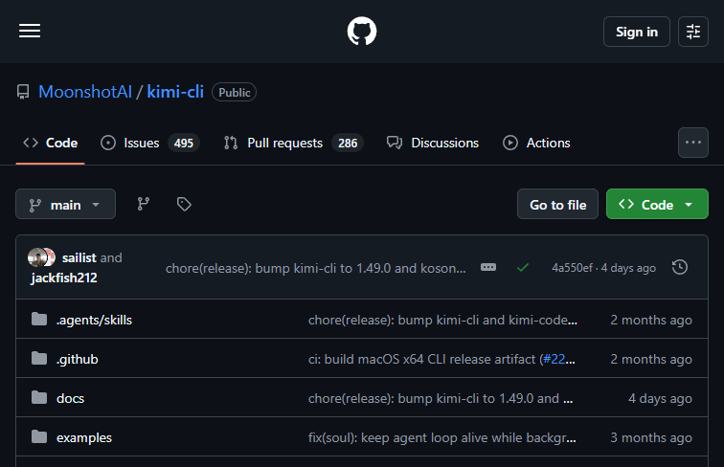724x467 pixels.
Task: Click the Go to file button
Action: 557,204
